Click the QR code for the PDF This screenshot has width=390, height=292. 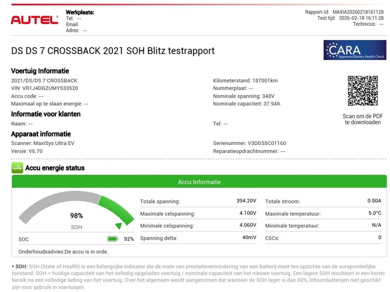[x=363, y=91]
